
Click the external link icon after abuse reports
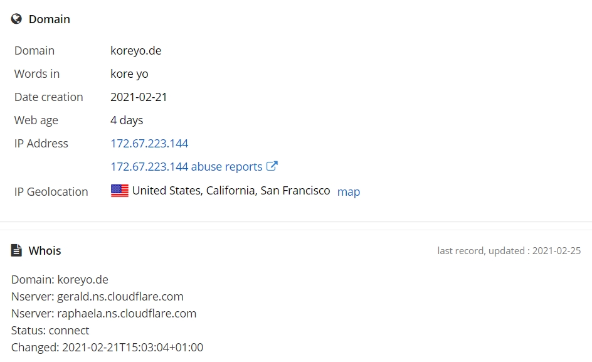coord(272,166)
